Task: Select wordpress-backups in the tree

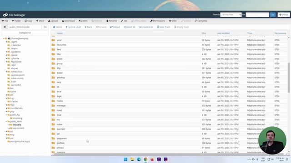Action: pos(20,142)
